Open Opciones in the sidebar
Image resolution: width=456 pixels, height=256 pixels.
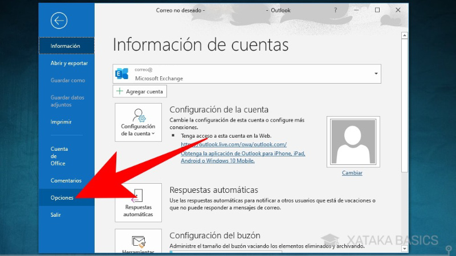click(67, 197)
